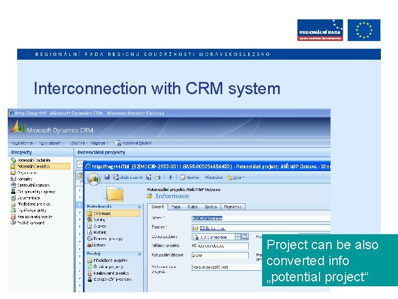Click the EU flag logo
The image size is (398, 299).
(x=364, y=30)
